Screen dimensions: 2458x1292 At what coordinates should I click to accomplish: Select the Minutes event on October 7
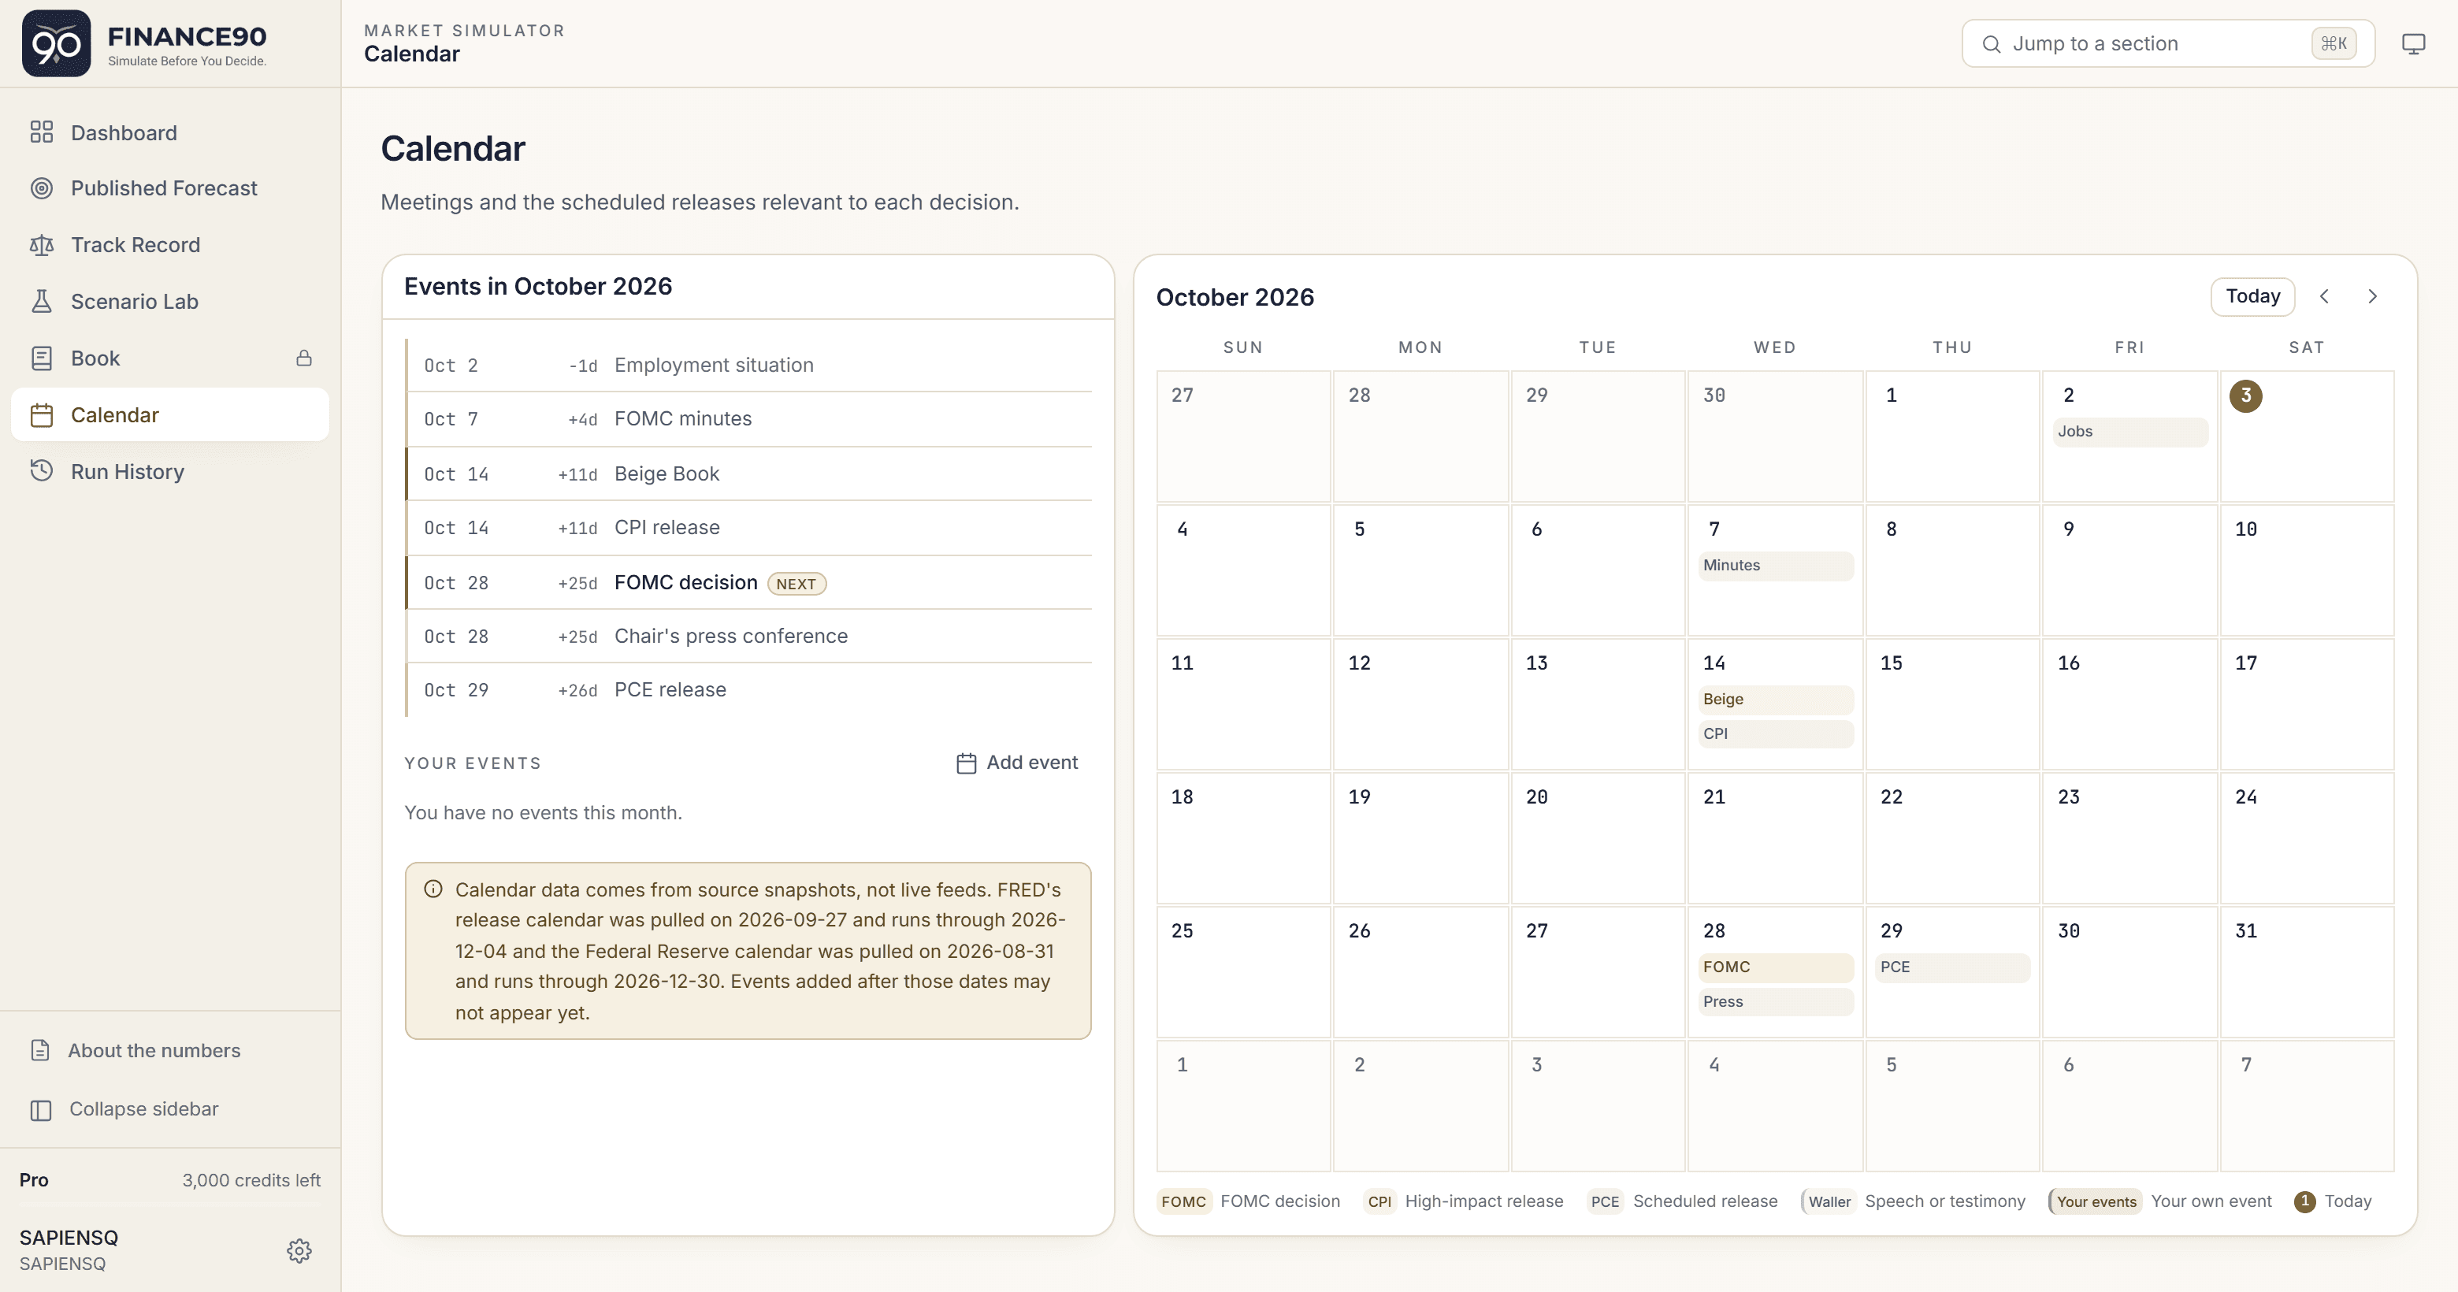coord(1775,566)
